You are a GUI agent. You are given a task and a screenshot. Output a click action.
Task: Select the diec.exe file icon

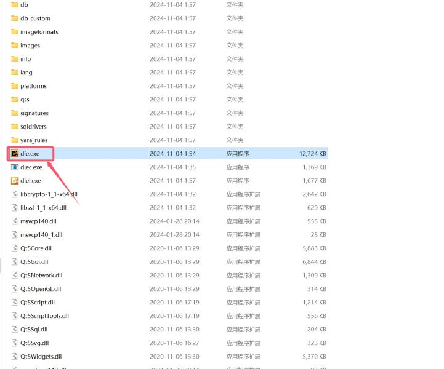click(15, 167)
